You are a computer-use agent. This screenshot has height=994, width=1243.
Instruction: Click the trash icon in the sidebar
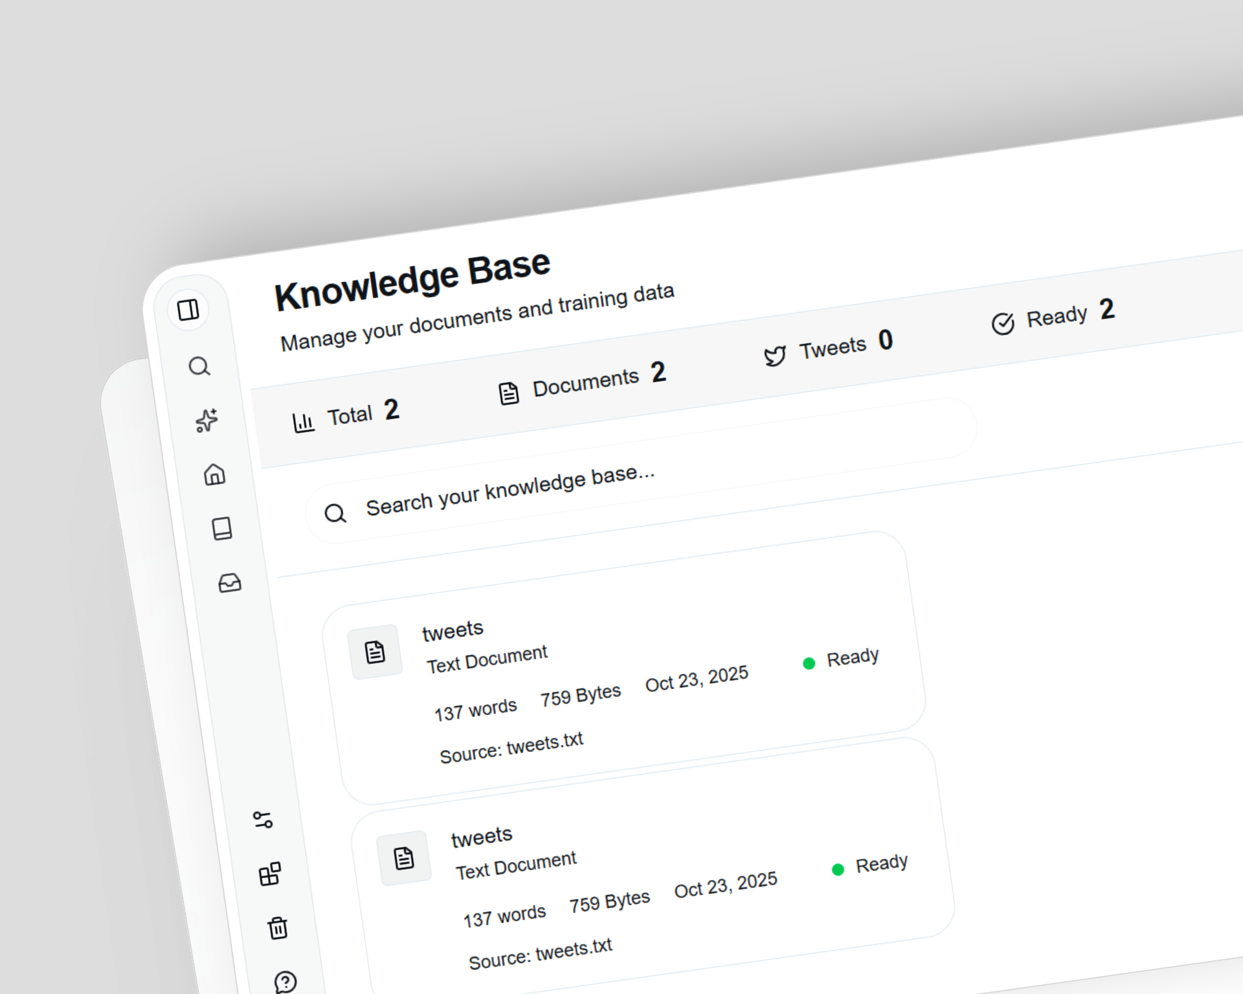(x=277, y=928)
